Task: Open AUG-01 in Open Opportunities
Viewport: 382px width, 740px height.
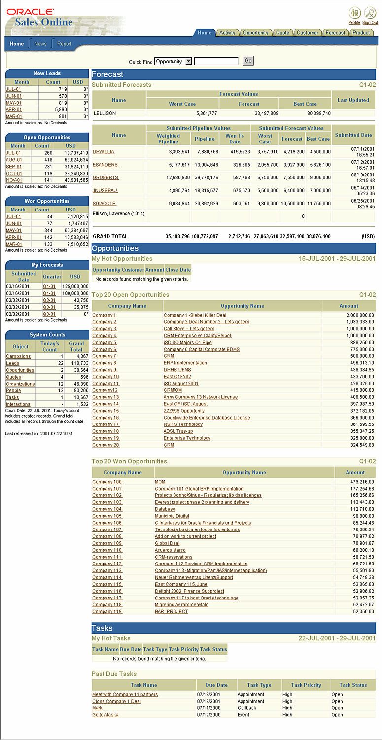Action: 14,160
